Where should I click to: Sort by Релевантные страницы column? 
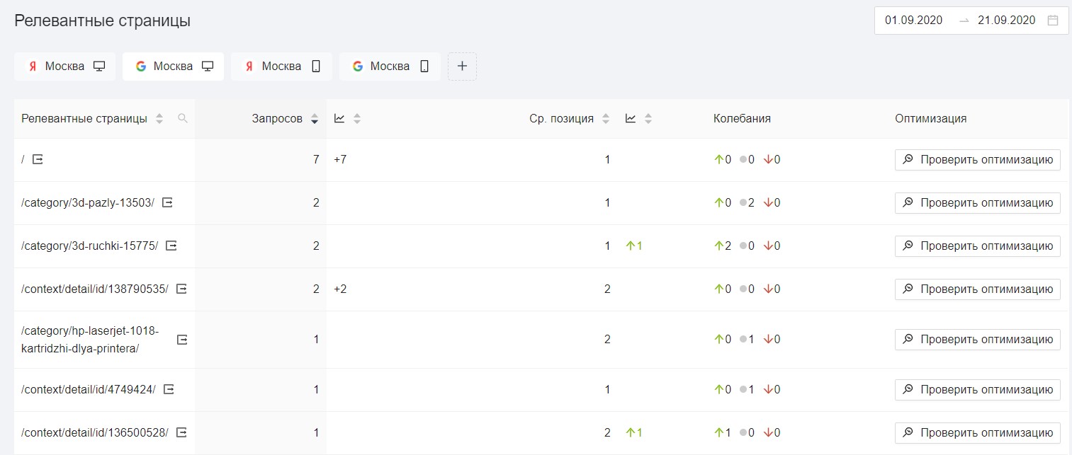click(x=159, y=119)
